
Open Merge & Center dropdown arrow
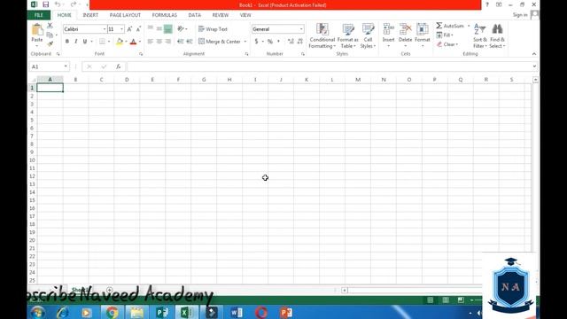click(x=245, y=42)
